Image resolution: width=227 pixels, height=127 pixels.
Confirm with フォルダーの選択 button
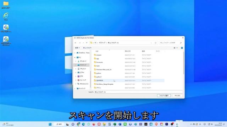click(164, 96)
